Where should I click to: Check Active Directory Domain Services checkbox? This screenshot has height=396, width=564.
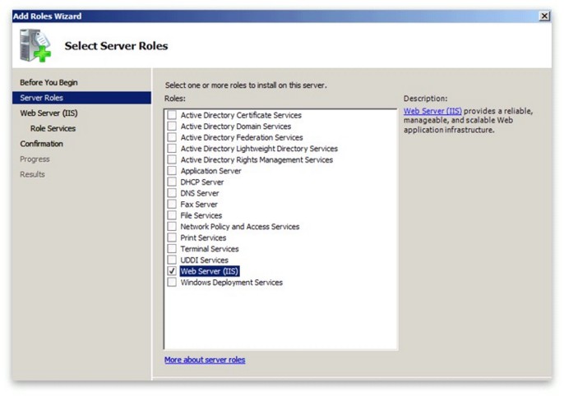pyautogui.click(x=172, y=127)
